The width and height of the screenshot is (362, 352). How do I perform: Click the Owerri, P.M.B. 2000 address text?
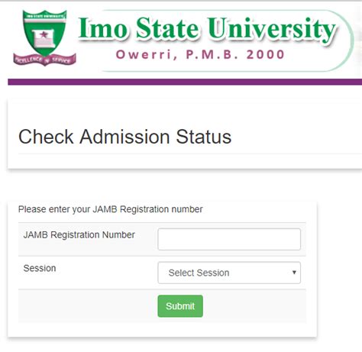click(x=200, y=55)
